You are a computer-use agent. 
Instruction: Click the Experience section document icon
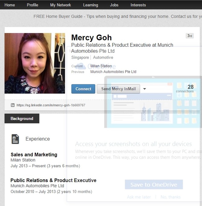coord(15,139)
